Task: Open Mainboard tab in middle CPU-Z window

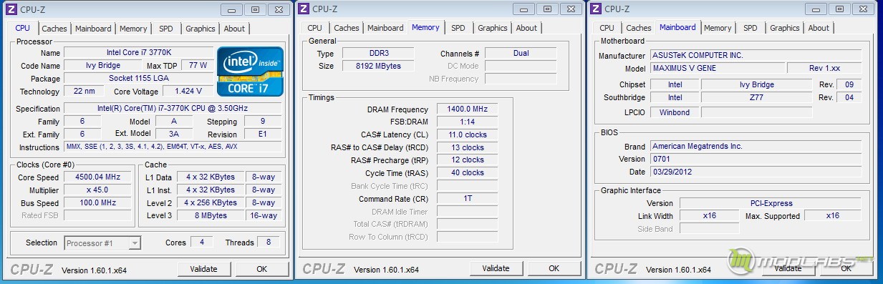Action: click(x=385, y=28)
